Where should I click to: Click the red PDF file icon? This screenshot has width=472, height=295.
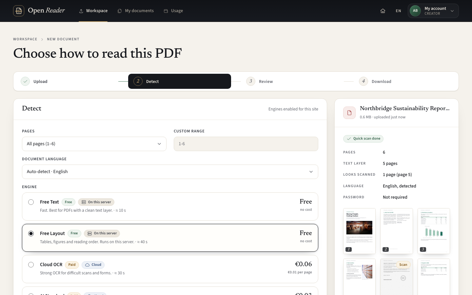coord(349,113)
